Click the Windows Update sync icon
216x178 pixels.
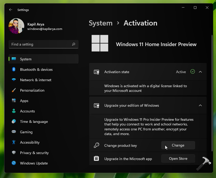point(14,163)
